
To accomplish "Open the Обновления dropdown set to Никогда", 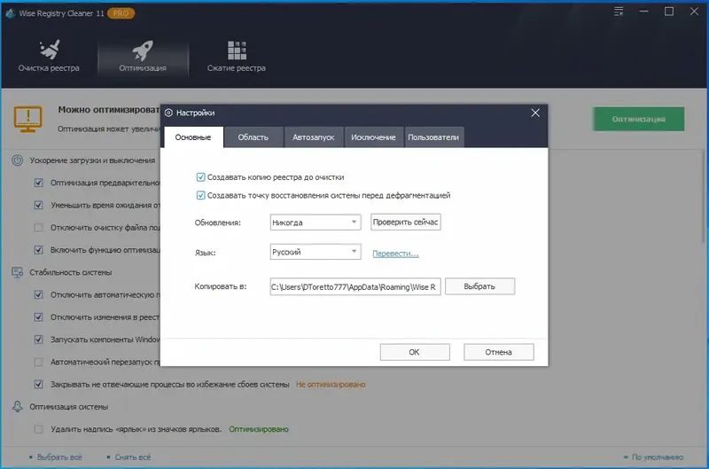I will pyautogui.click(x=316, y=222).
